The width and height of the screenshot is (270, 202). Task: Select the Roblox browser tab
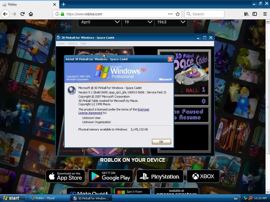[29, 4]
